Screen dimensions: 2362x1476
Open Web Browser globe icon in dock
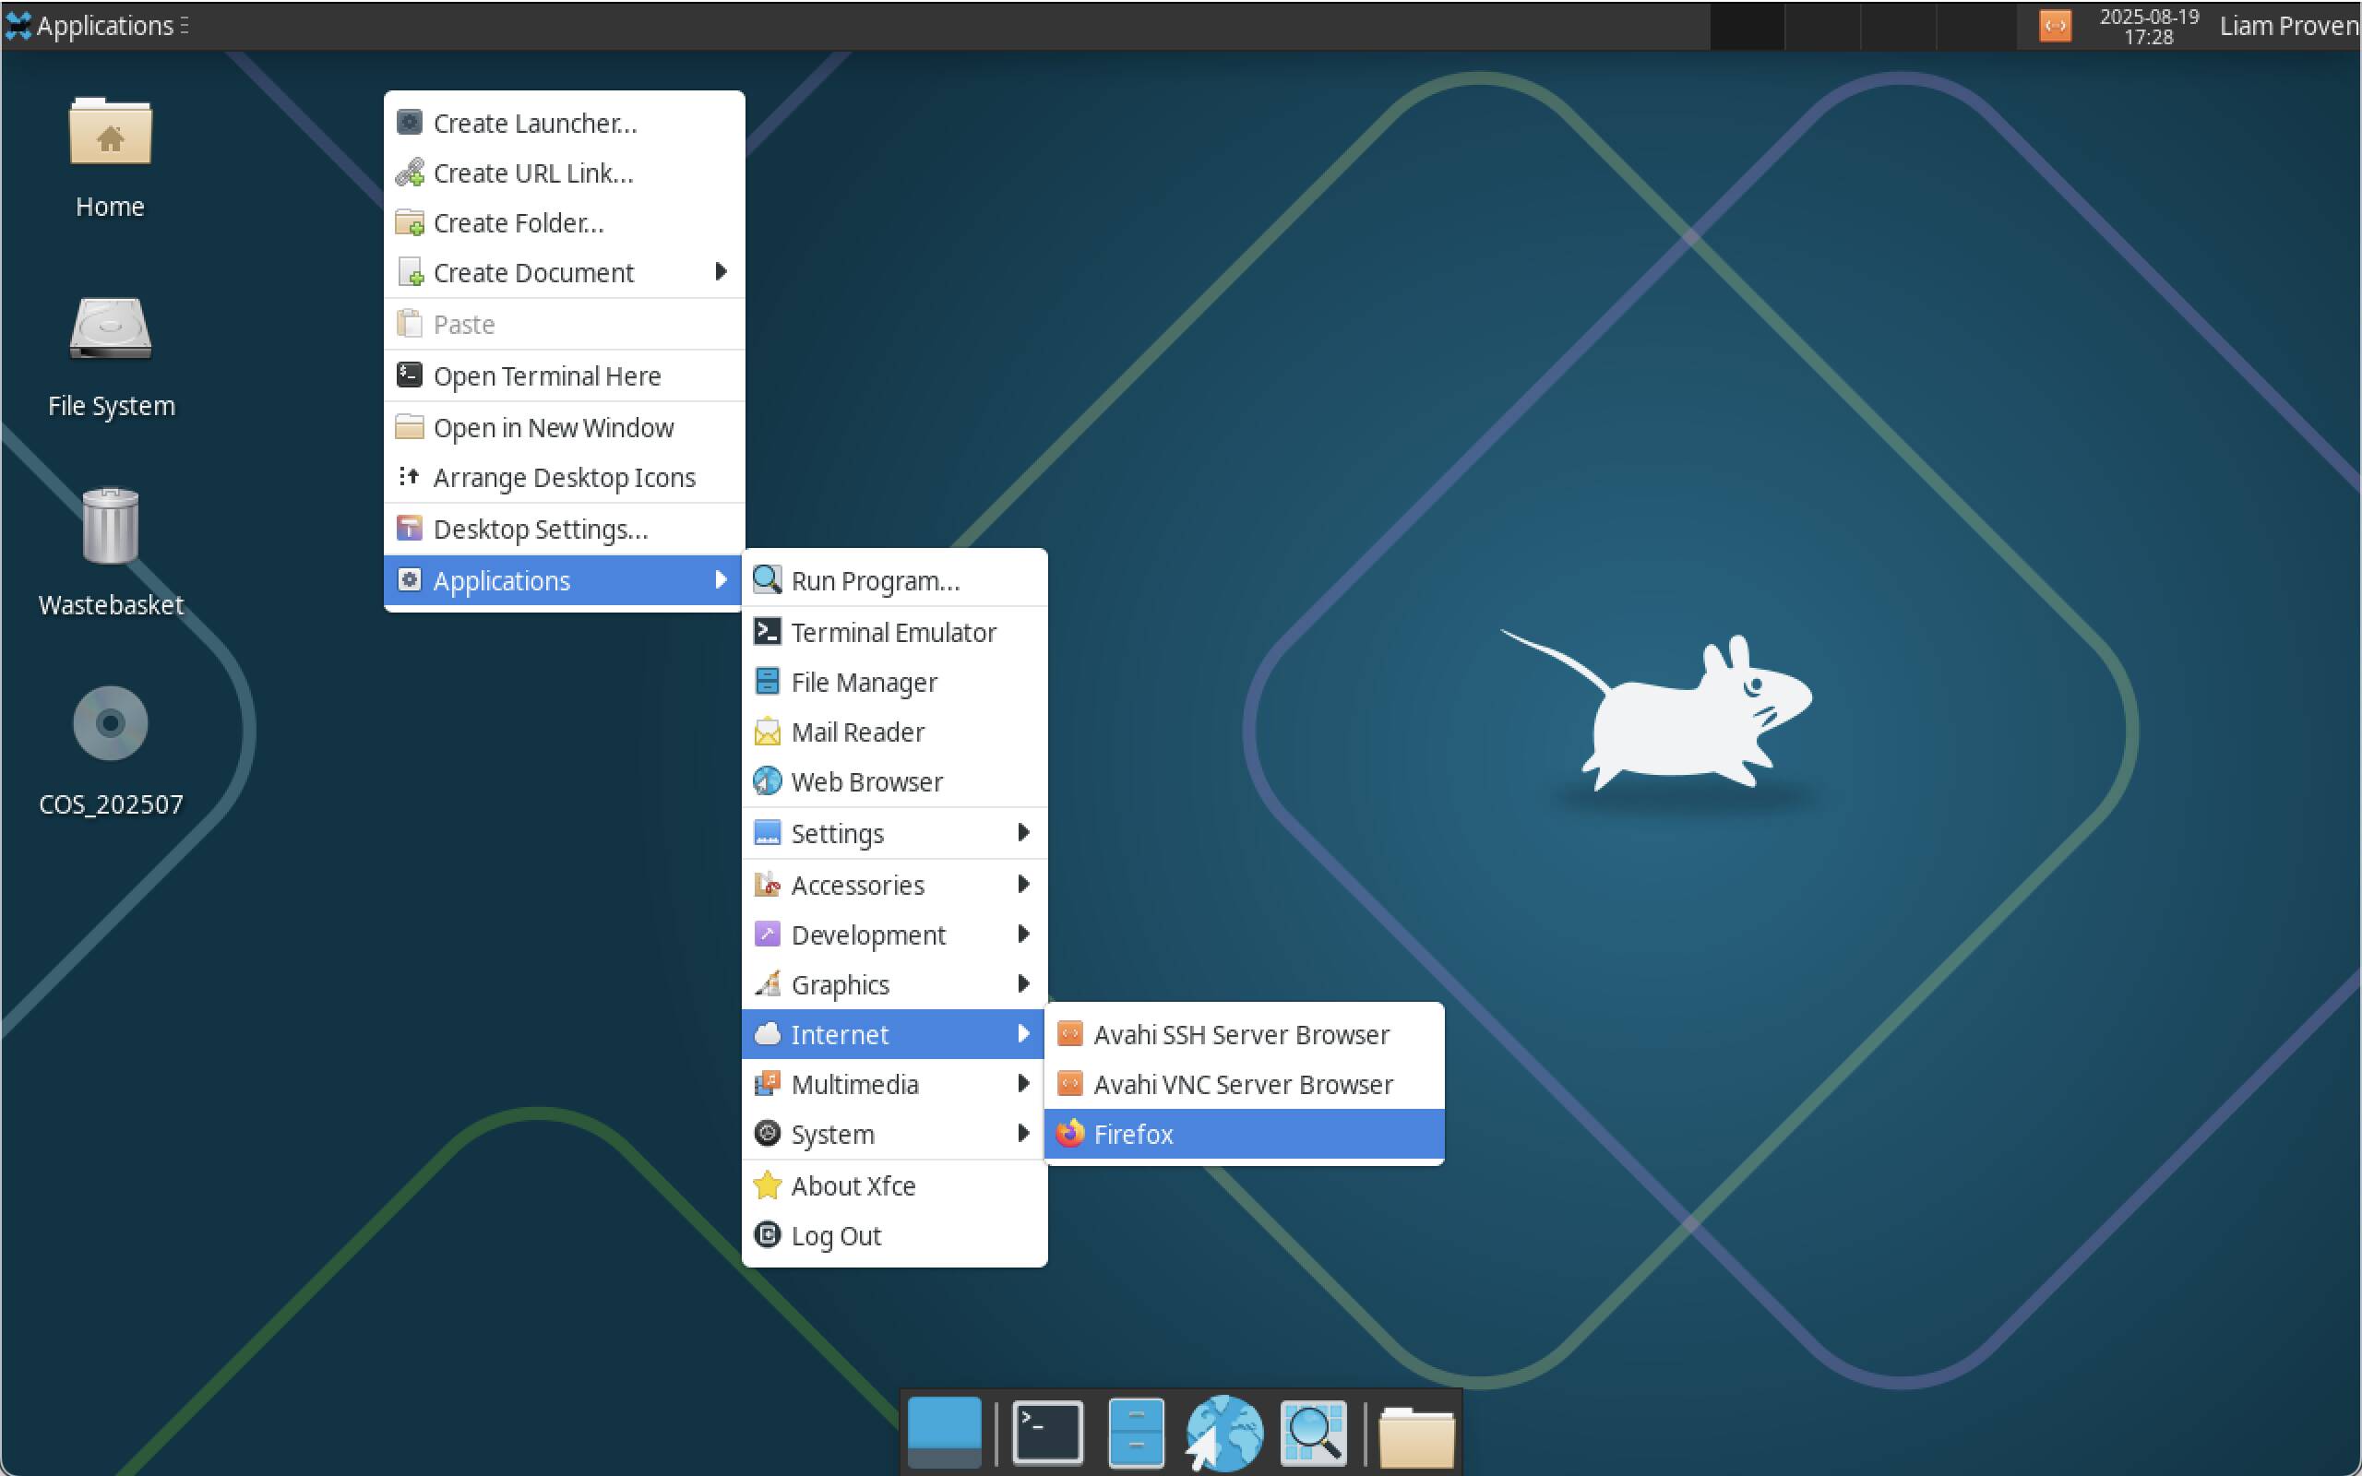(1224, 1432)
